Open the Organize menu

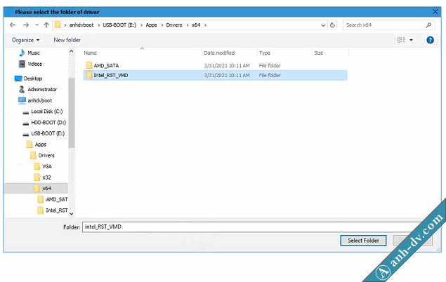click(x=25, y=40)
